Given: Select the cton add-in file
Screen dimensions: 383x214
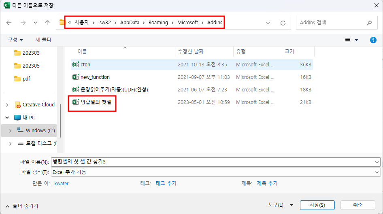Looking at the screenshot, I should point(192,65).
